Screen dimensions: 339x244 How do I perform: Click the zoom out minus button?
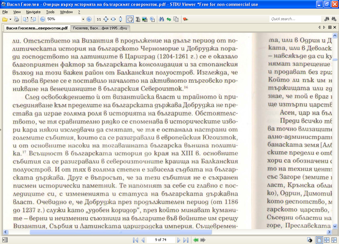point(43,19)
